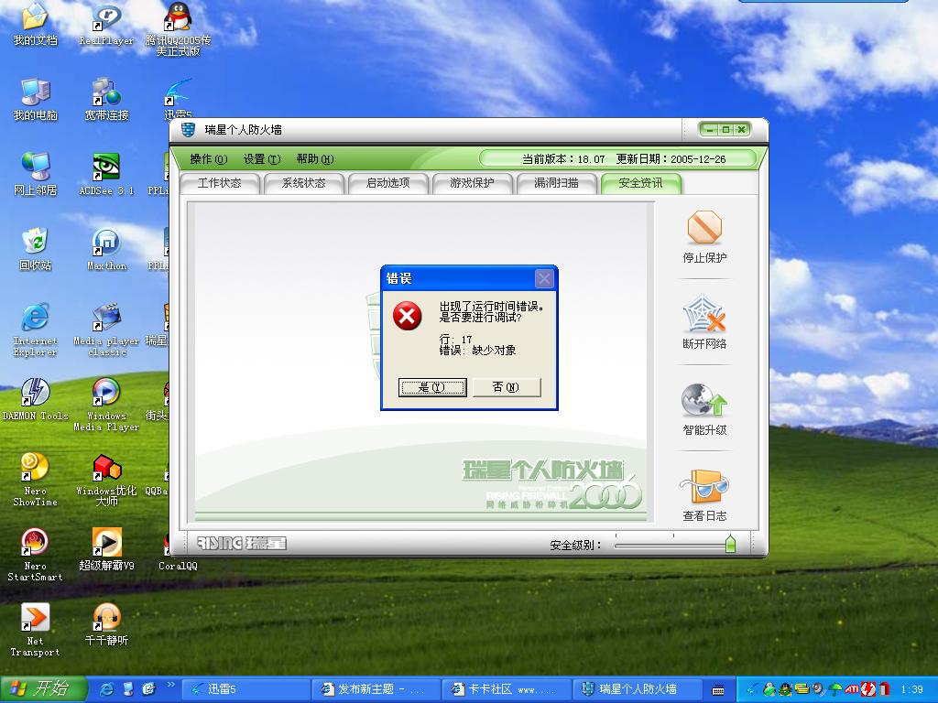Click the 停止保护 stop protection icon
Viewport: 938px width, 703px height.
704,227
